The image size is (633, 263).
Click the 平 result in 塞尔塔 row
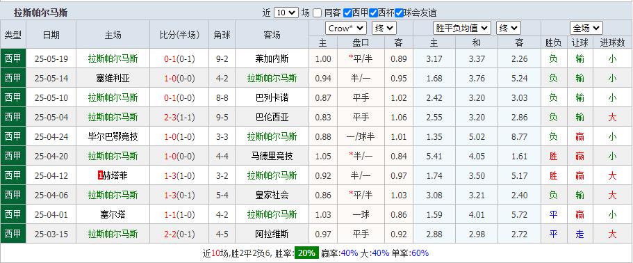point(553,214)
